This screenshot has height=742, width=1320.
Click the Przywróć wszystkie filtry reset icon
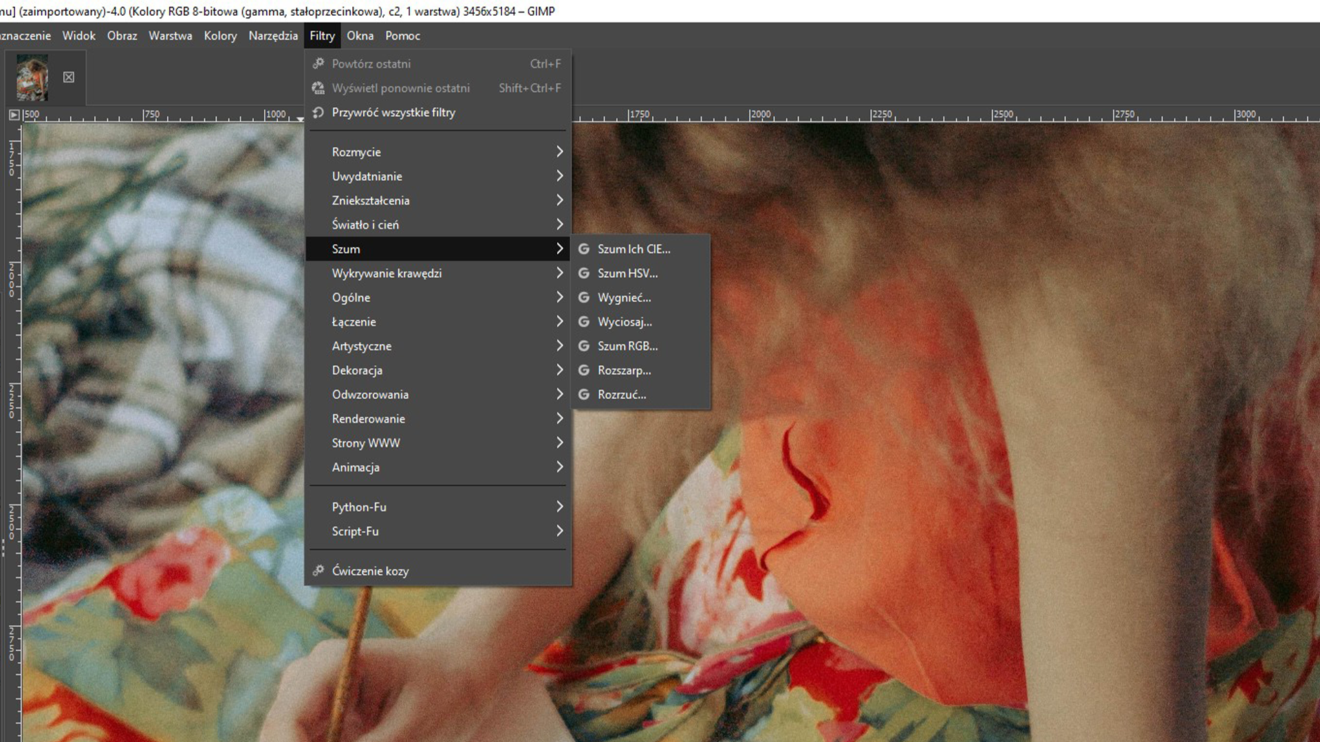[x=318, y=112]
